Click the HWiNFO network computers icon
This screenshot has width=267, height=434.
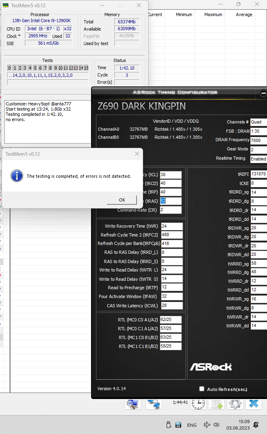click(x=154, y=404)
